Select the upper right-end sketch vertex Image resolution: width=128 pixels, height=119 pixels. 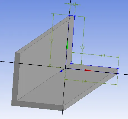point(118,68)
